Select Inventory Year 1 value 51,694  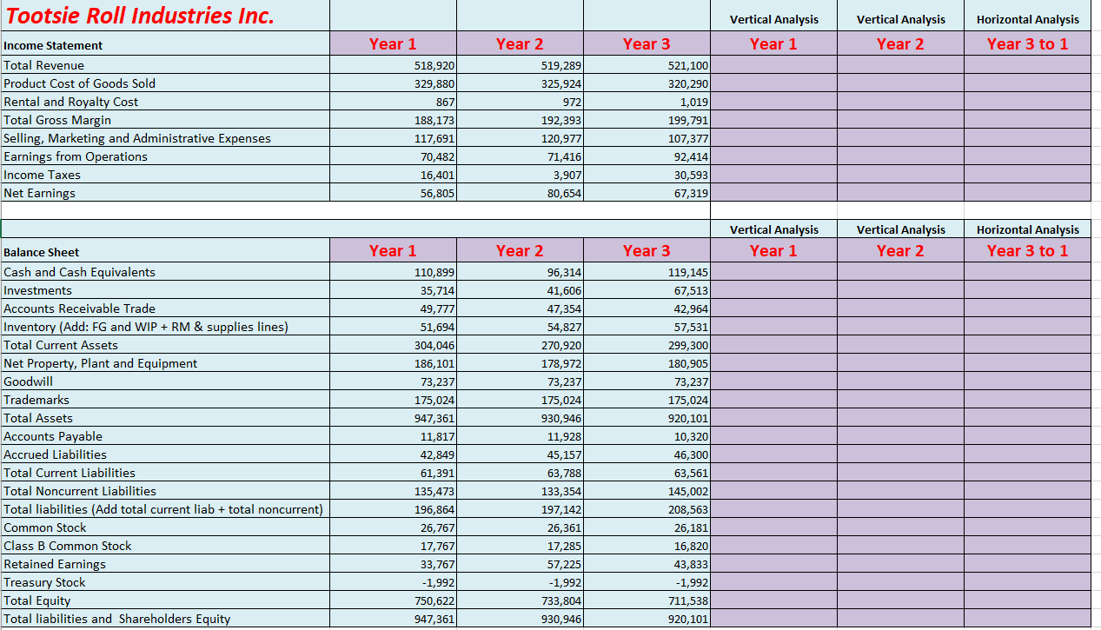[x=393, y=327]
